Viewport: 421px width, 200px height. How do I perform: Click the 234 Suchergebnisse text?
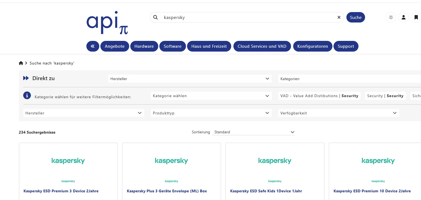[37, 132]
